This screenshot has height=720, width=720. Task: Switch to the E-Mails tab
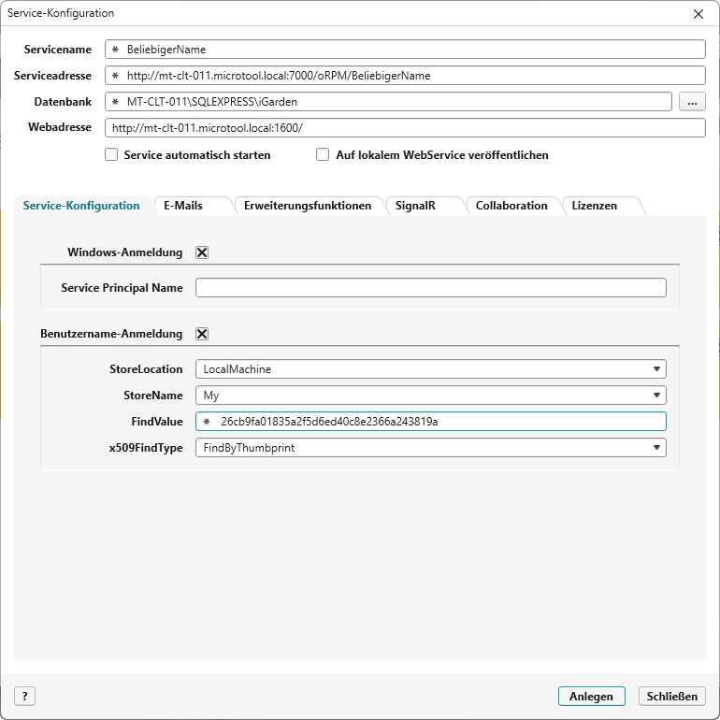(183, 206)
